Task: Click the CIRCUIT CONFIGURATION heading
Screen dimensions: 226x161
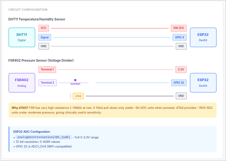Action: pos(28,10)
